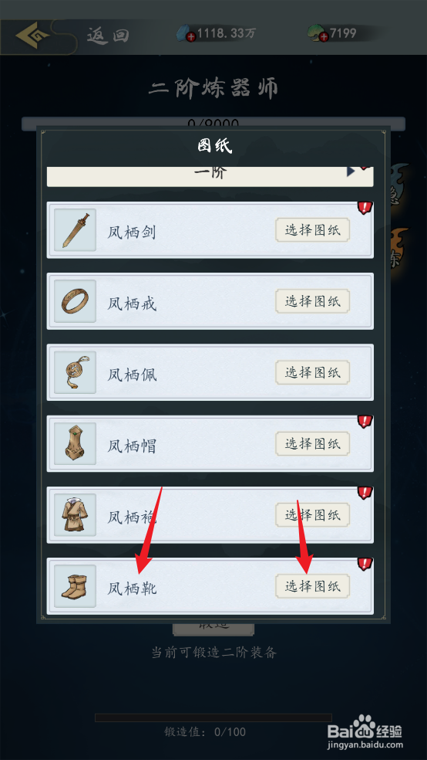Screen dimensions: 427x760
Task: Select the 凤栖帽 hat icon
Action: tap(75, 443)
